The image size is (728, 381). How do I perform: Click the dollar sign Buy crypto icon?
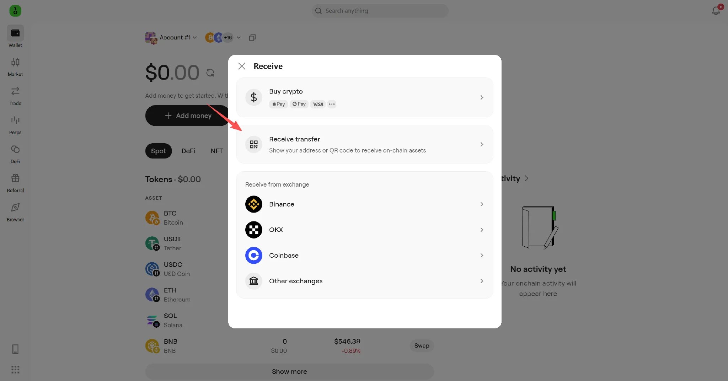[x=254, y=97]
